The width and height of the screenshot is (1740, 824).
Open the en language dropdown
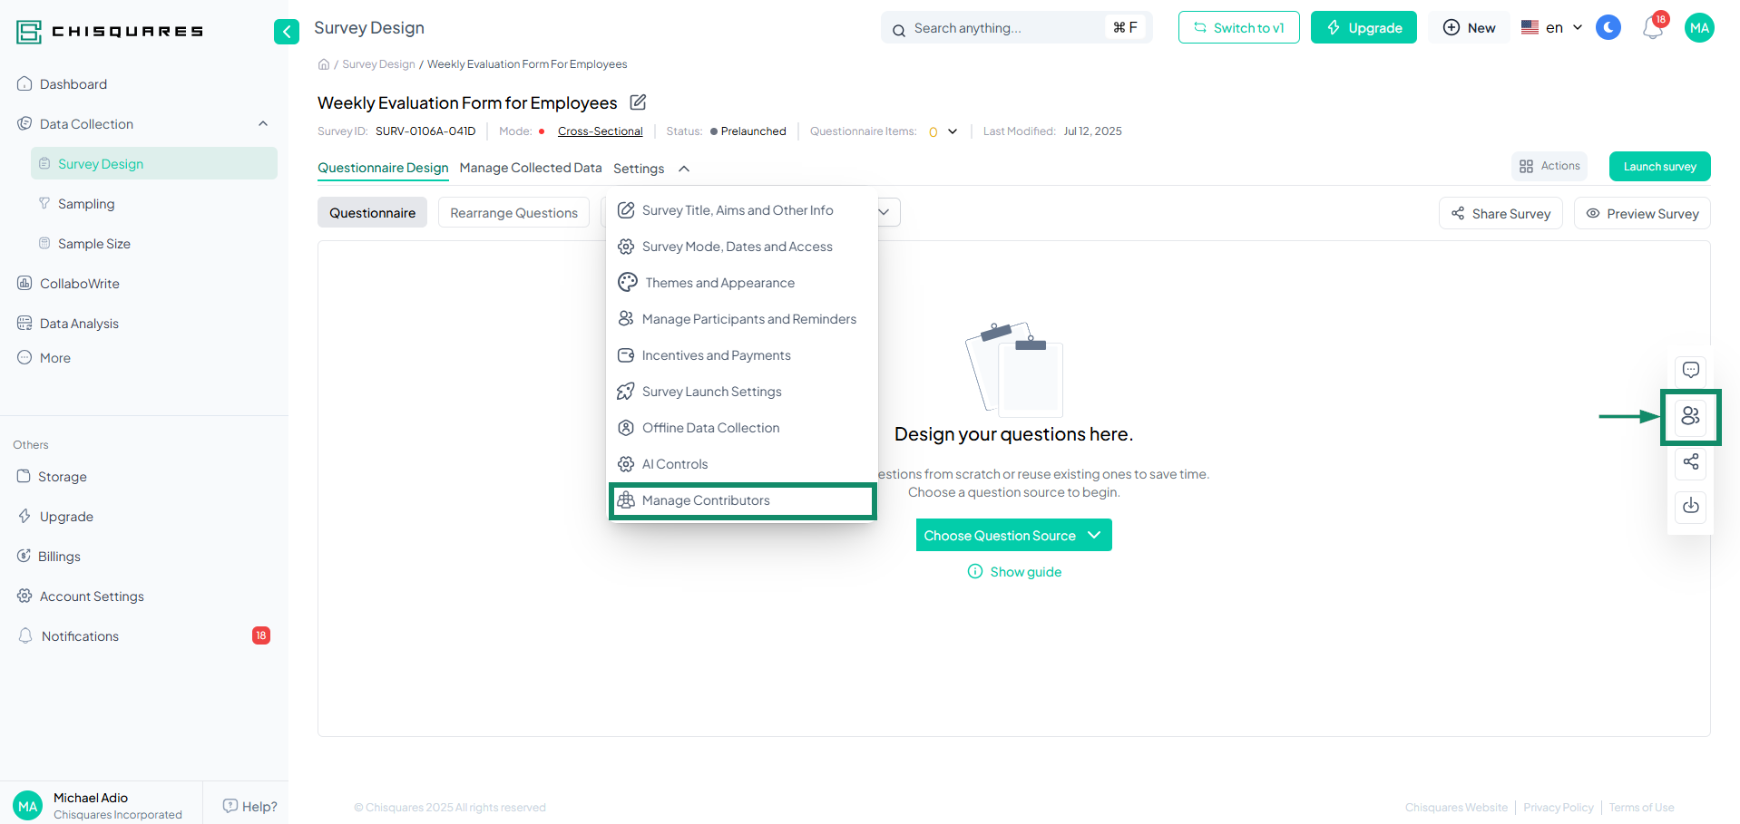(x=1551, y=28)
